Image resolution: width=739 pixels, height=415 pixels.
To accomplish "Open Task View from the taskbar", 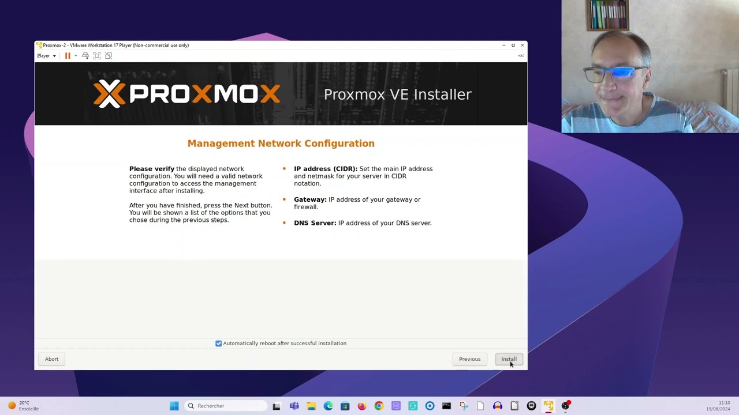I will (277, 406).
